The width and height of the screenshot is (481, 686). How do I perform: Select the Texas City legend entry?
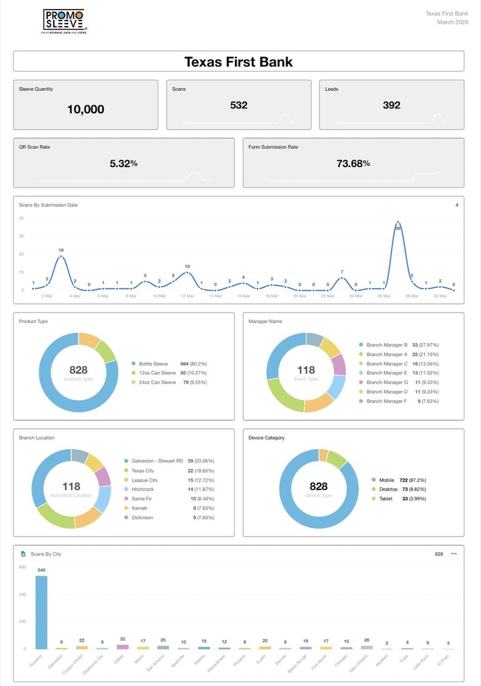click(169, 471)
